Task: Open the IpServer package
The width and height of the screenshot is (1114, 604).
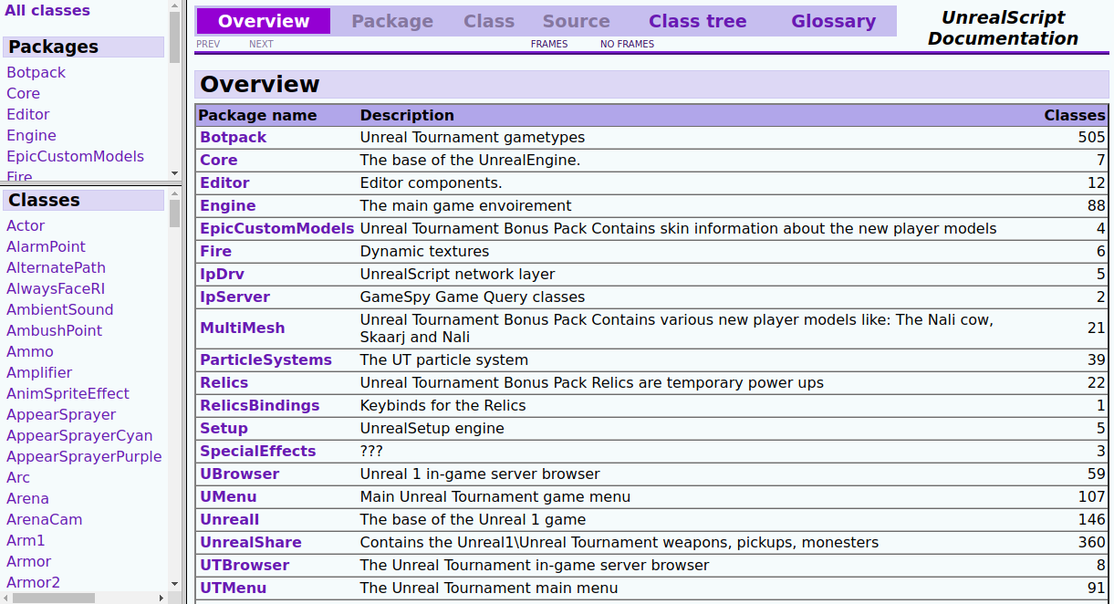Action: coord(235,297)
